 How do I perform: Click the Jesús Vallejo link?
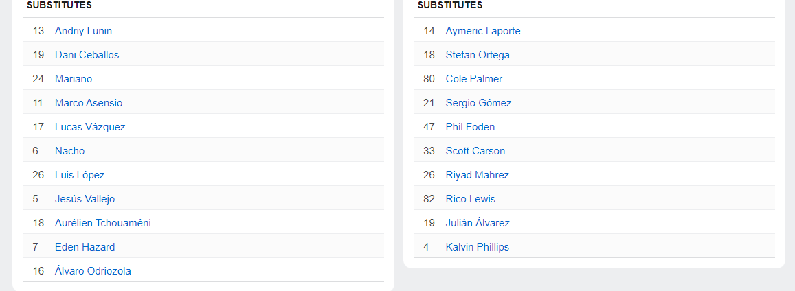85,199
